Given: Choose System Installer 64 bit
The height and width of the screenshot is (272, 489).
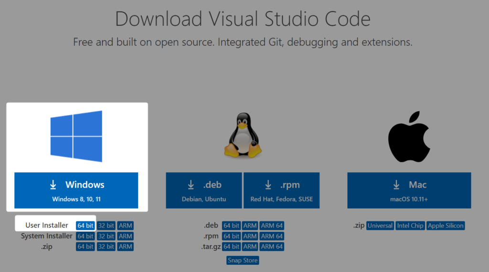Looking at the screenshot, I should 85,236.
